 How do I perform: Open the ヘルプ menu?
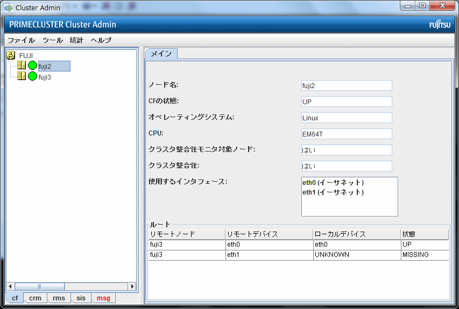(101, 40)
